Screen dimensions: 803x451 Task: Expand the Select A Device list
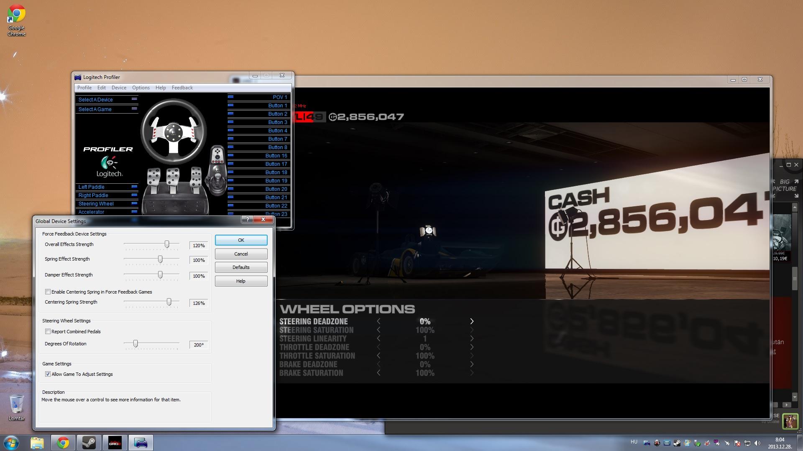click(134, 99)
